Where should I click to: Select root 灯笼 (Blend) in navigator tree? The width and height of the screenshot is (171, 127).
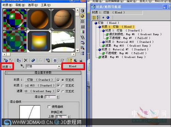pos(107,23)
